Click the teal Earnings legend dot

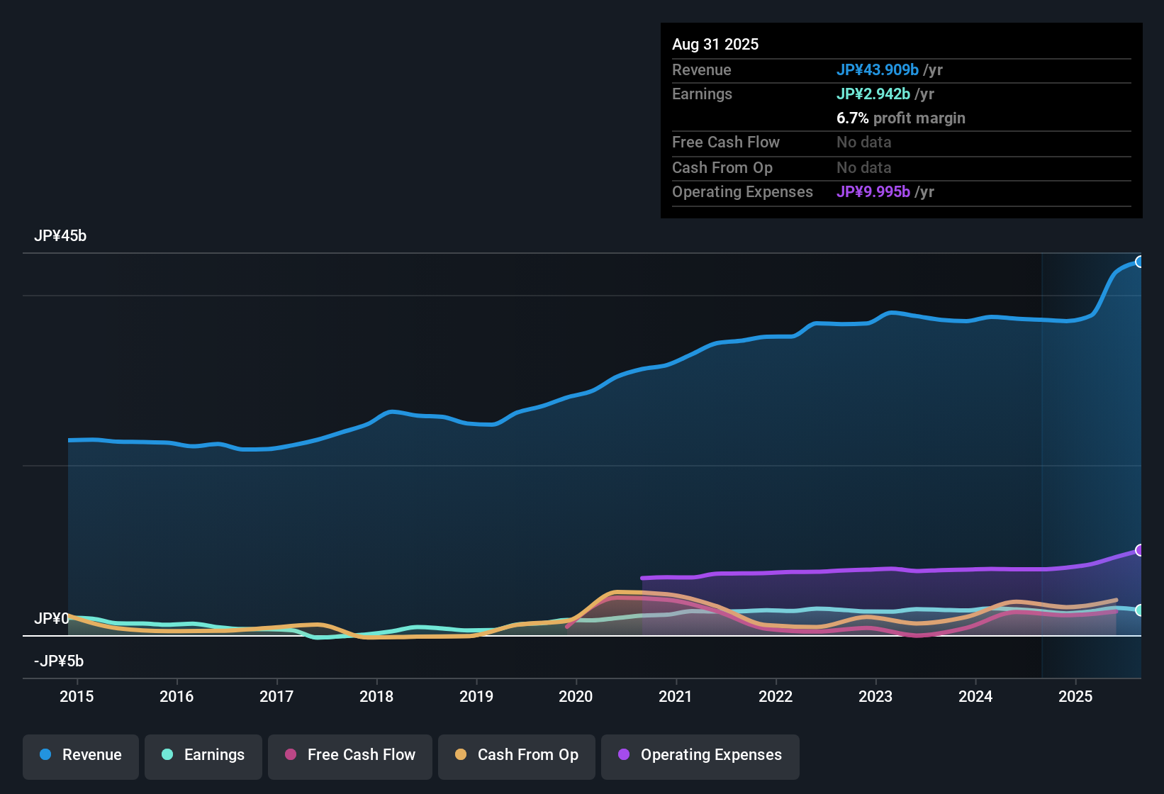167,755
